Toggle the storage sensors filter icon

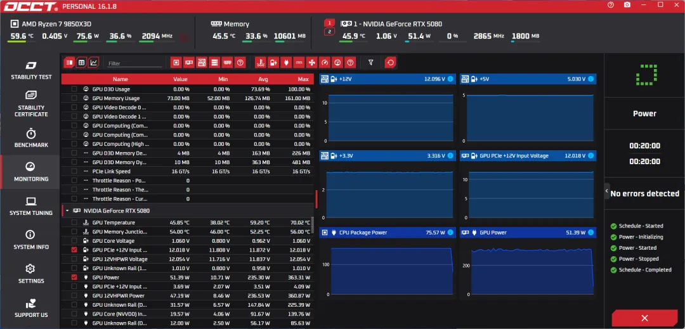pyautogui.click(x=214, y=63)
